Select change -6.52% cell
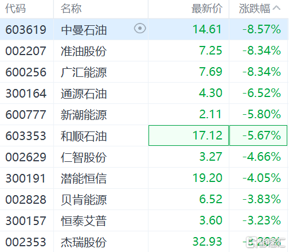 click(x=261, y=93)
